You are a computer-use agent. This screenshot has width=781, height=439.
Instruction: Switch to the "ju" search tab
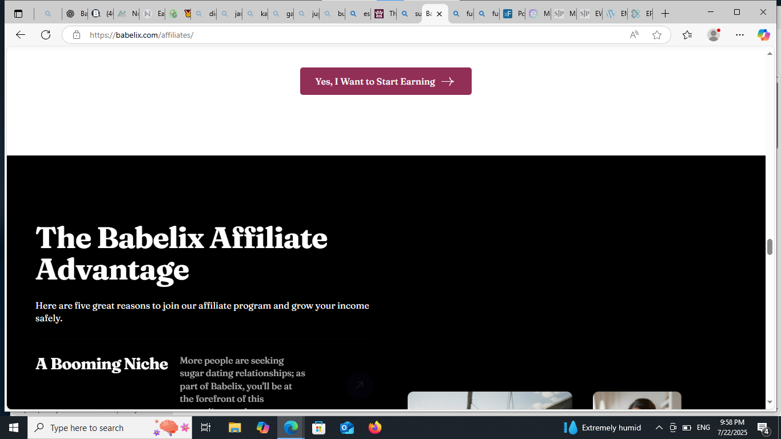click(308, 14)
